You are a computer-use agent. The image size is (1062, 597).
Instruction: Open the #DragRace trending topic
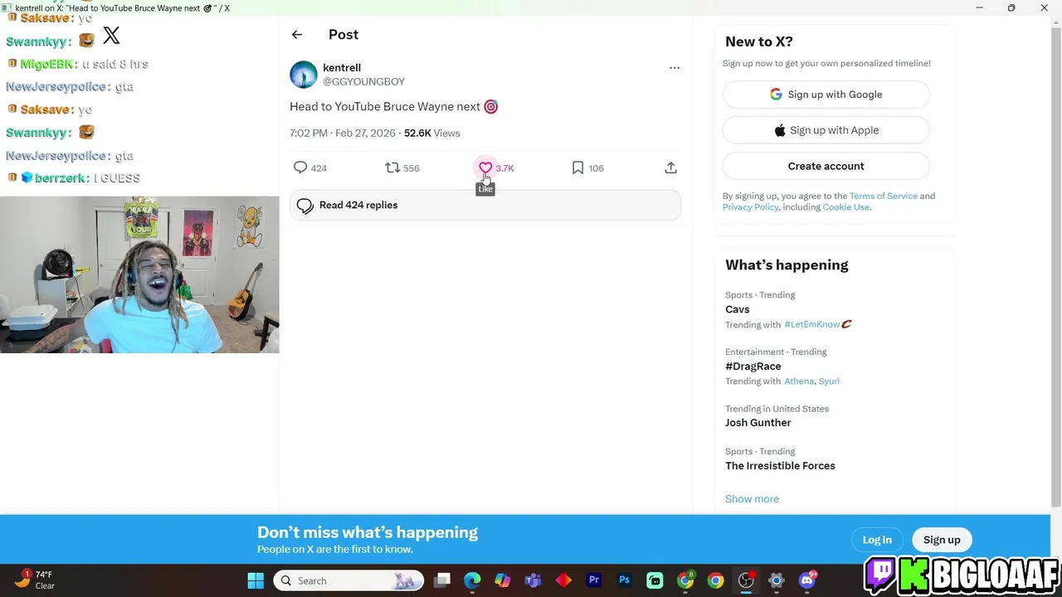[x=753, y=366]
